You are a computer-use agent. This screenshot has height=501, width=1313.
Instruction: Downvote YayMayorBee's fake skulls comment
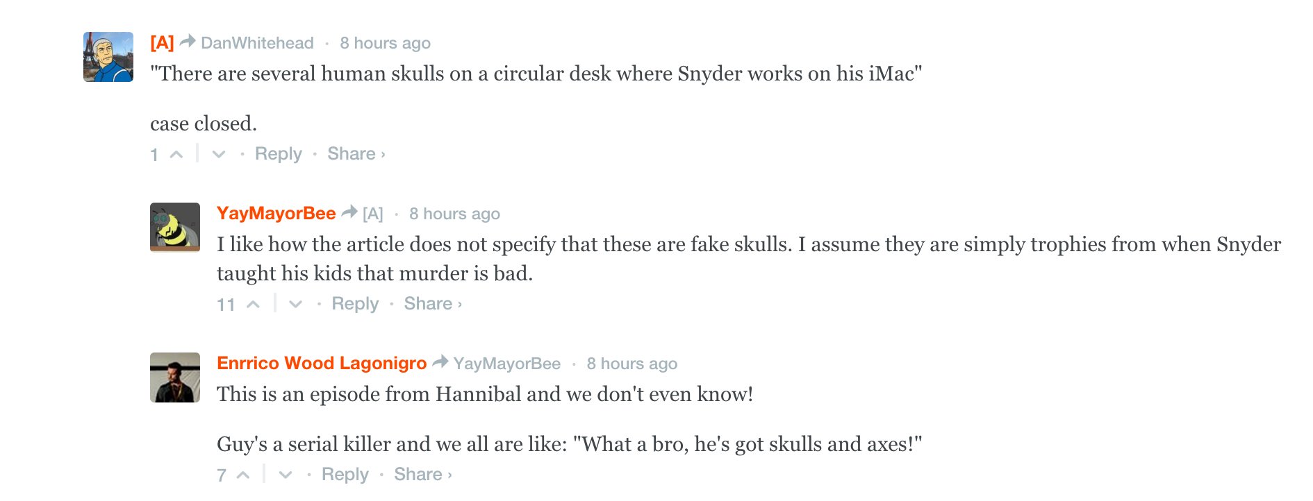295,304
